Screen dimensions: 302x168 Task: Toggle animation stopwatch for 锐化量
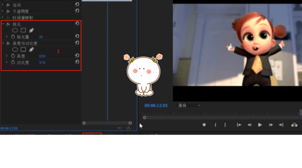13,37
